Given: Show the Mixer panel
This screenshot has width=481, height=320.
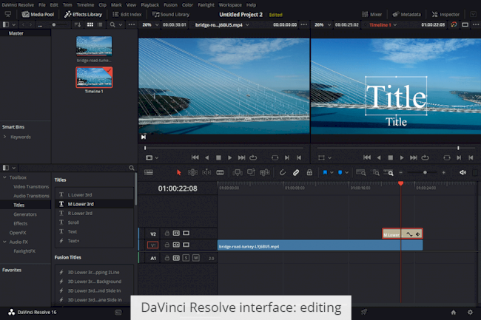Looking at the screenshot, I should tap(371, 14).
